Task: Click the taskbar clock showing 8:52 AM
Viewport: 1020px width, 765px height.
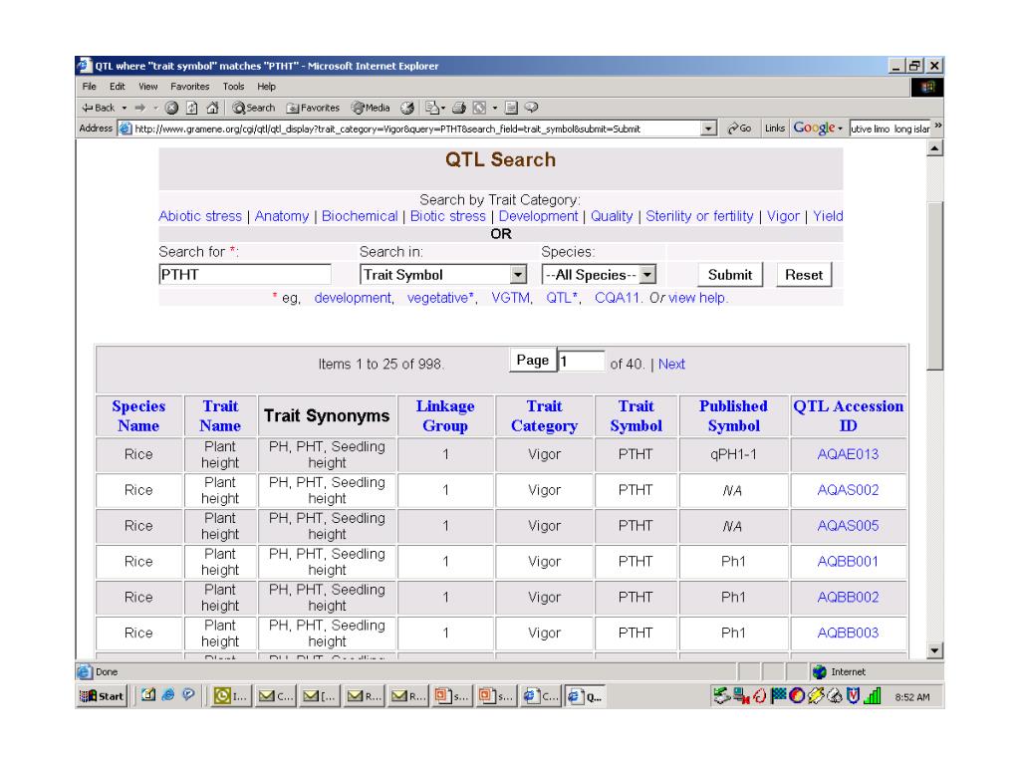Action: coord(912,697)
